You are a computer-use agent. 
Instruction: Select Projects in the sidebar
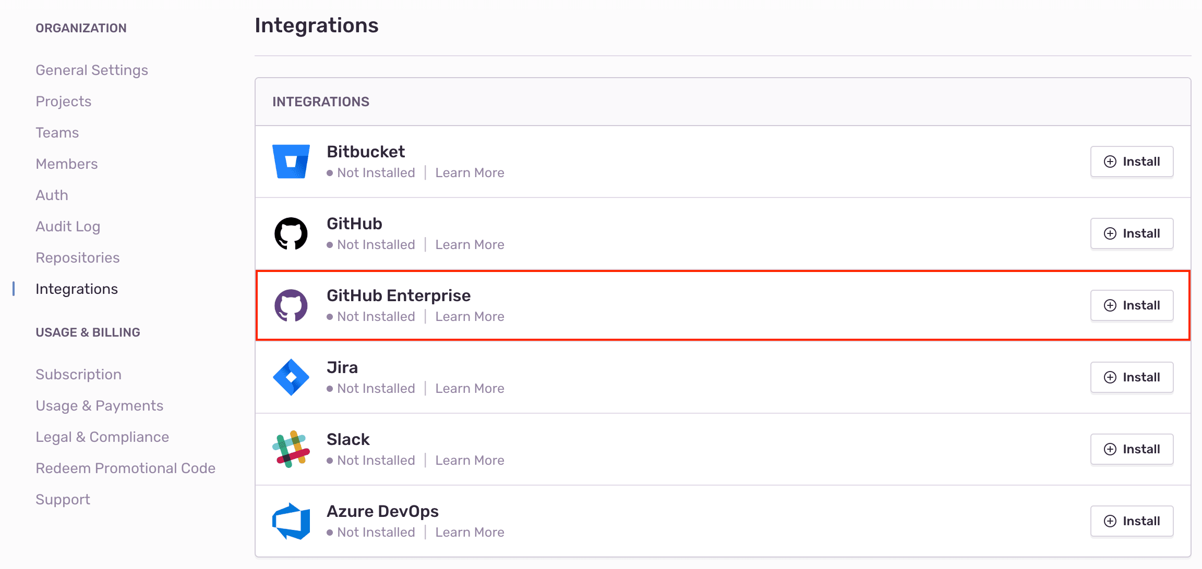coord(63,101)
